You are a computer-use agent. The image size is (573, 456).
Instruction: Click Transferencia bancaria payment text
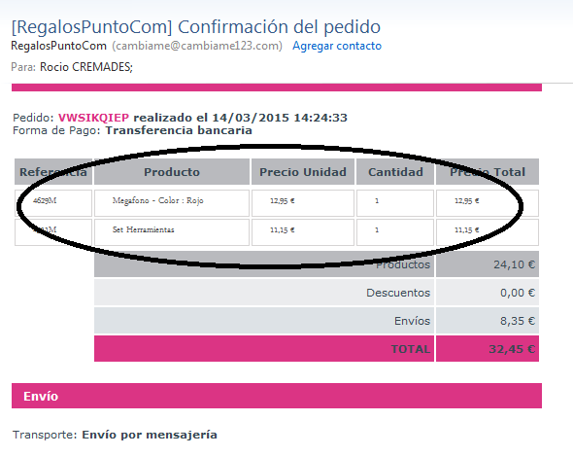pos(179,130)
